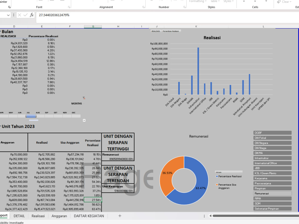The image size is (299, 224).
Task: Close the MONTHS timeline with its X icon
Action: [x=84, y=98]
